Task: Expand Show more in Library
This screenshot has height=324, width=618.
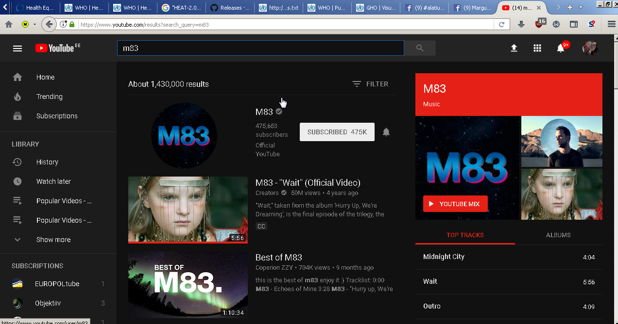Action: [53, 240]
